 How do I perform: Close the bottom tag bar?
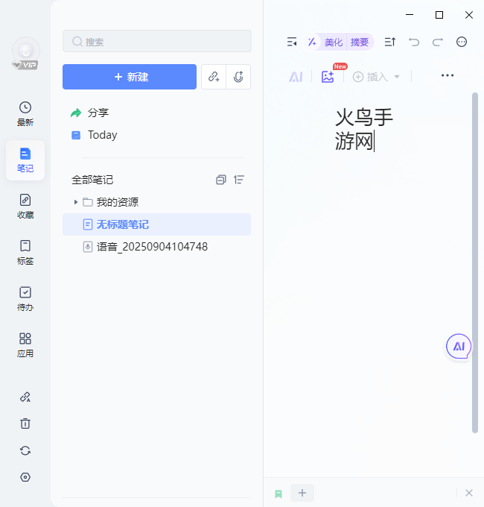pyautogui.click(x=469, y=493)
